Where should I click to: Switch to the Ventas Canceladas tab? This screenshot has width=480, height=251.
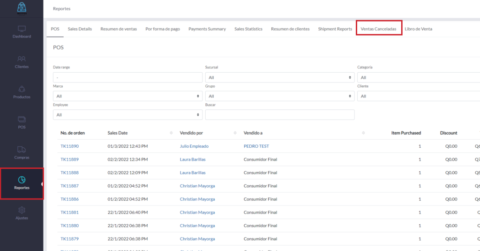click(378, 29)
